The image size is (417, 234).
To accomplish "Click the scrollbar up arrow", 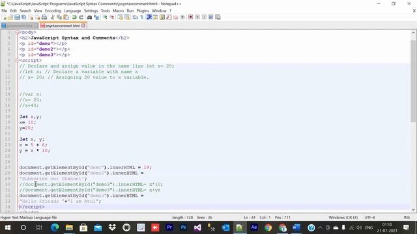I will 413,32.
